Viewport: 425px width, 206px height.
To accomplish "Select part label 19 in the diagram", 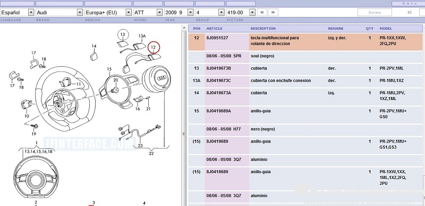I will click(x=33, y=134).
